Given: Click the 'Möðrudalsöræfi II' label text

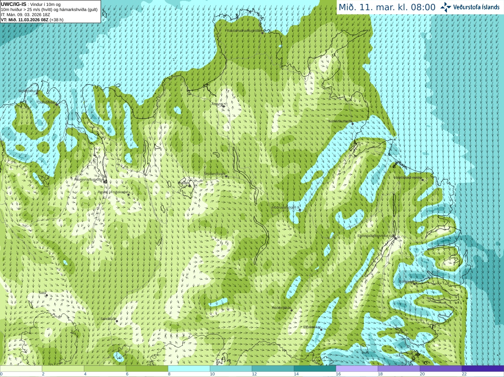Looking at the screenshot, I should point(285,207).
